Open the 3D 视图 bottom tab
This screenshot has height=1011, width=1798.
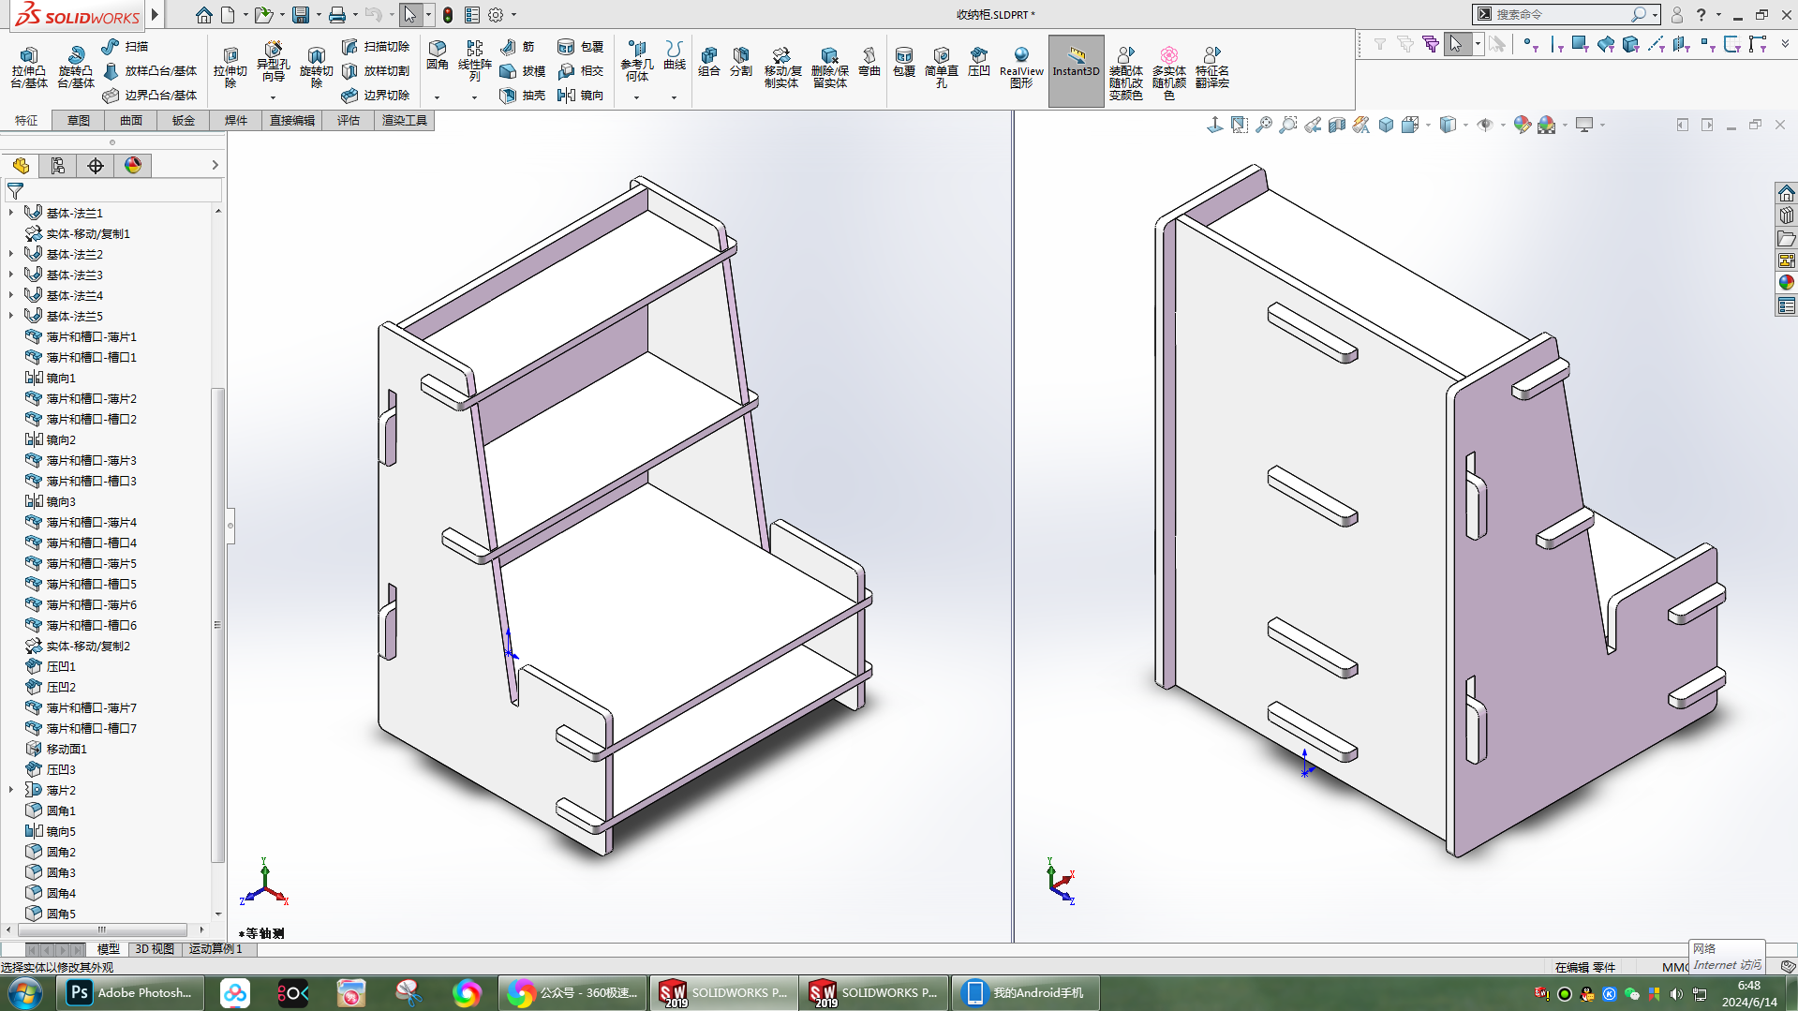(x=155, y=949)
